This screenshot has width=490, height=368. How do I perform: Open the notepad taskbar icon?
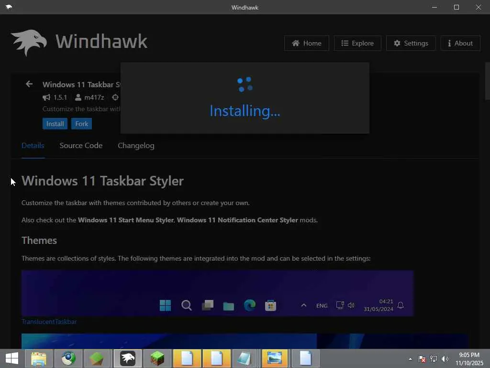pos(245,358)
